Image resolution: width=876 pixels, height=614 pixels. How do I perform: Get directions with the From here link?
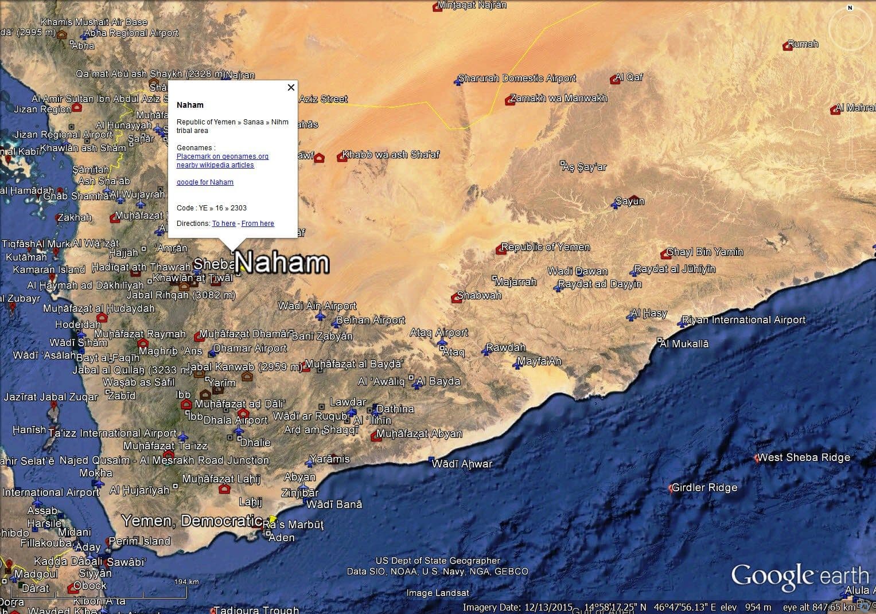258,224
